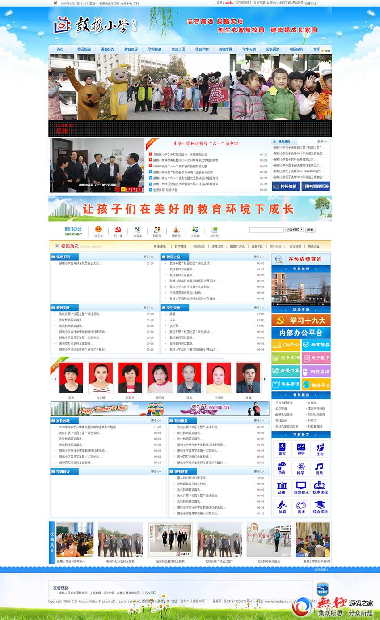
Task: Expand 更多 in 校园服务 section
Action: [x=259, y=421]
